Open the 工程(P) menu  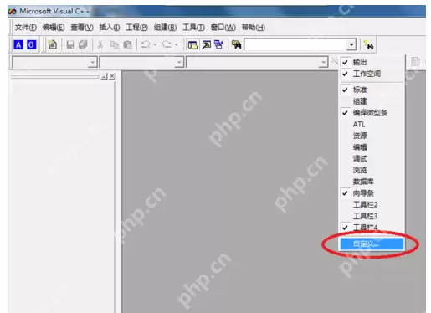pos(136,28)
